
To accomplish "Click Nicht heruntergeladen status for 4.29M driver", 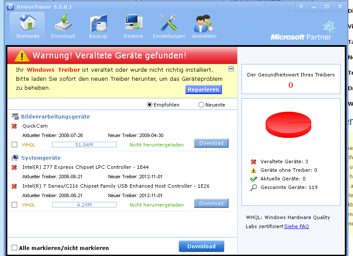I will click(x=157, y=205).
